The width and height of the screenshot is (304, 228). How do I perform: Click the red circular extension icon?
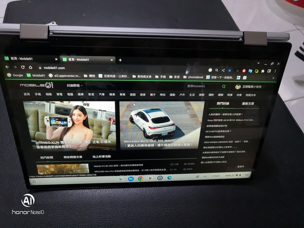pos(244,71)
